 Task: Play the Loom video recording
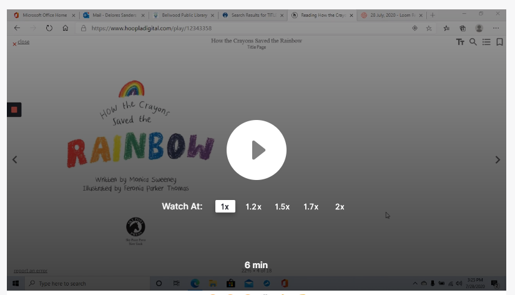point(256,150)
